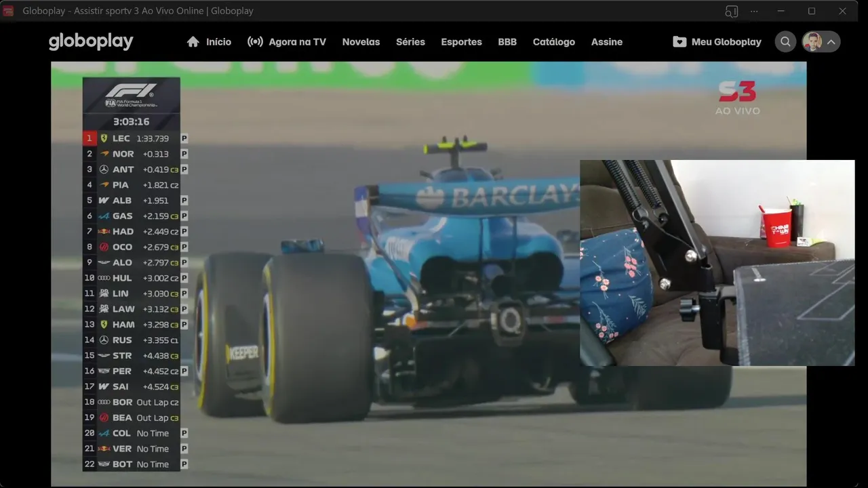Click the HAM +3.298 row
This screenshot has height=488, width=868.
(135, 325)
